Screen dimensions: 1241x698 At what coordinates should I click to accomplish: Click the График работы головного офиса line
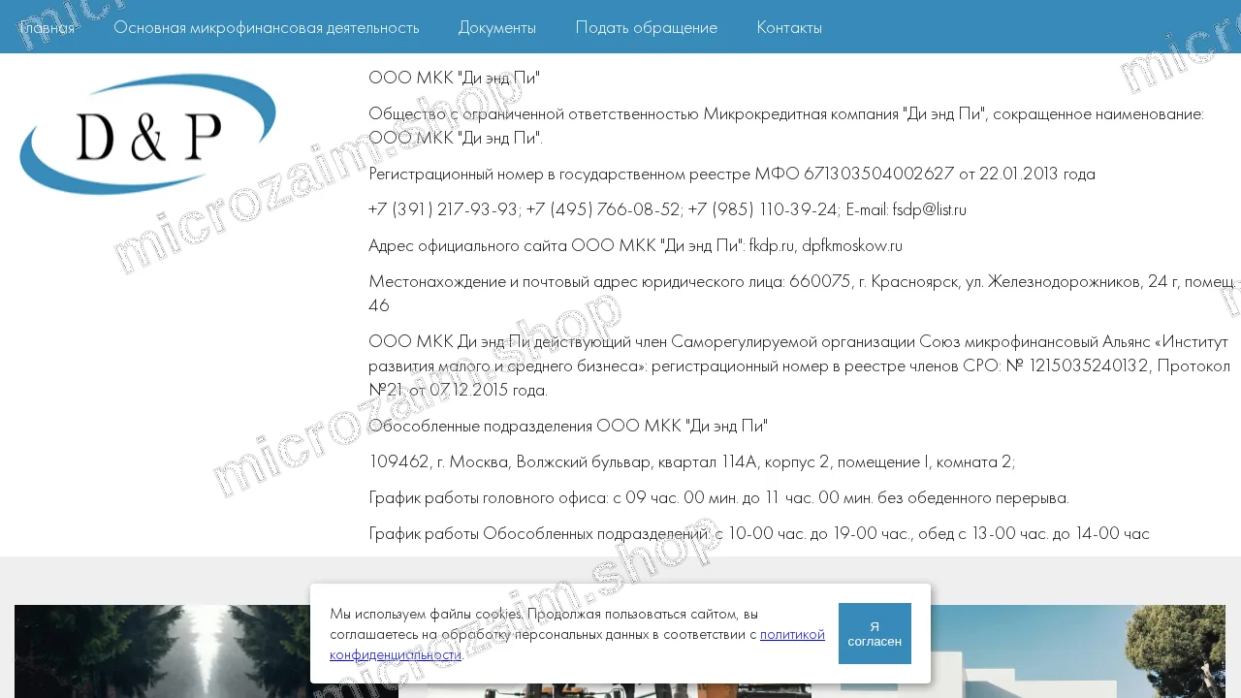point(718,498)
